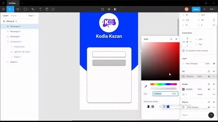Enable Fix position when scrolling
The height and width of the screenshot is (122, 218).
coord(183,51)
